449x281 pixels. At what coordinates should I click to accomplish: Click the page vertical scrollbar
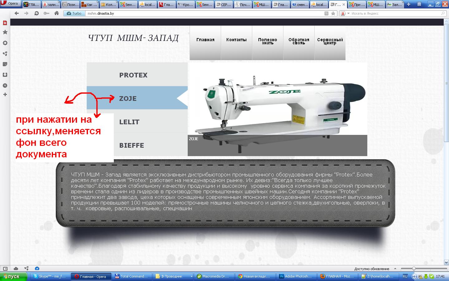point(446,83)
